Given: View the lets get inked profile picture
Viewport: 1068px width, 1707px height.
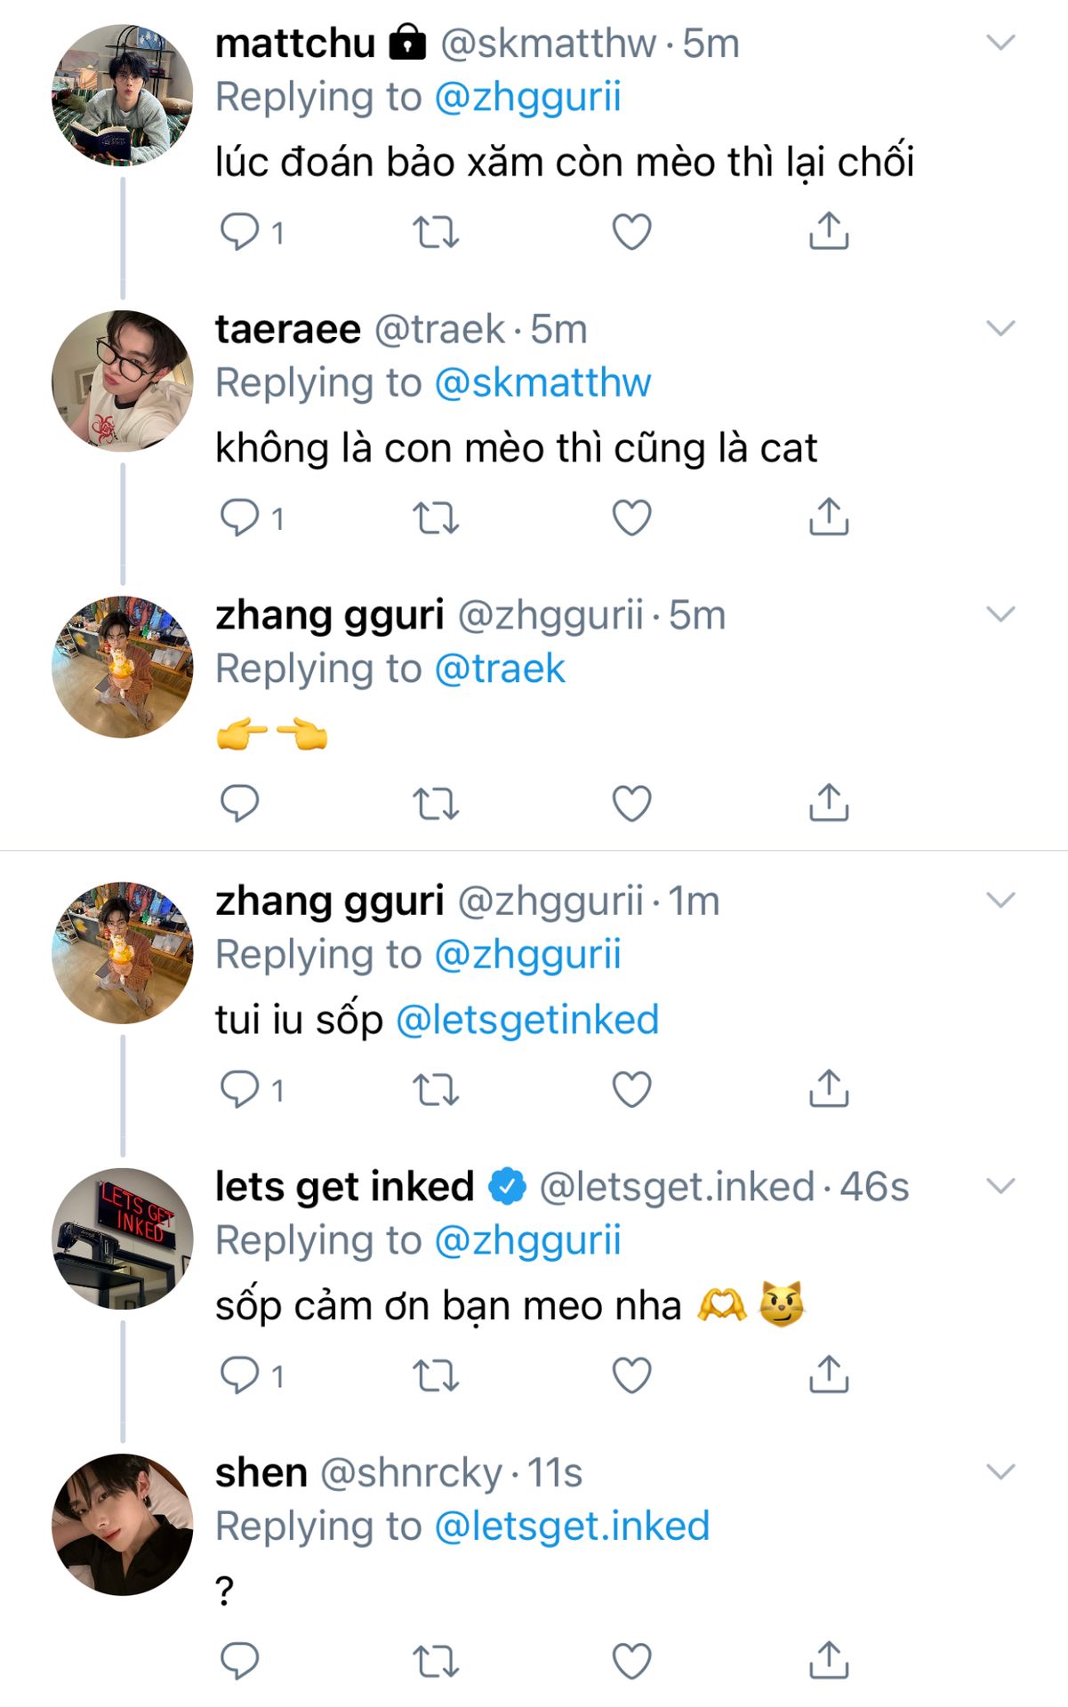Looking at the screenshot, I should tap(123, 1238).
